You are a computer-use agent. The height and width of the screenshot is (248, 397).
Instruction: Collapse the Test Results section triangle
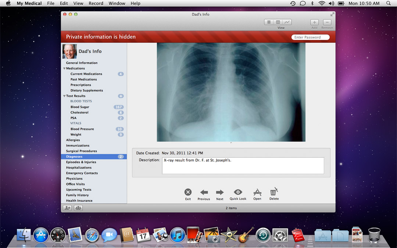[x=64, y=96]
